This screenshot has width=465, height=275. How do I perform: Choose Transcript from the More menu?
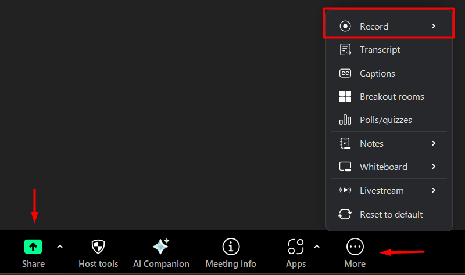[x=389, y=49]
